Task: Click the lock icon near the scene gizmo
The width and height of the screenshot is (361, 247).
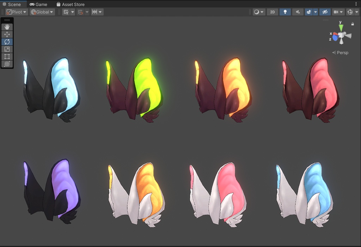Action: pos(352,24)
